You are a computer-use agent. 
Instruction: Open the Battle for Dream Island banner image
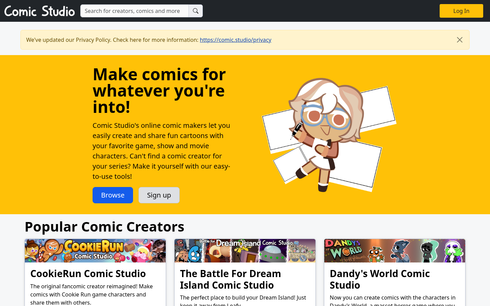tap(245, 251)
